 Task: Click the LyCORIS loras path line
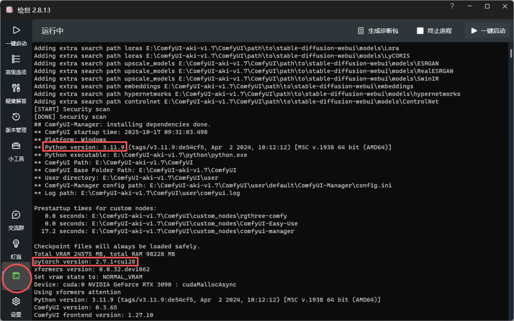(222, 56)
